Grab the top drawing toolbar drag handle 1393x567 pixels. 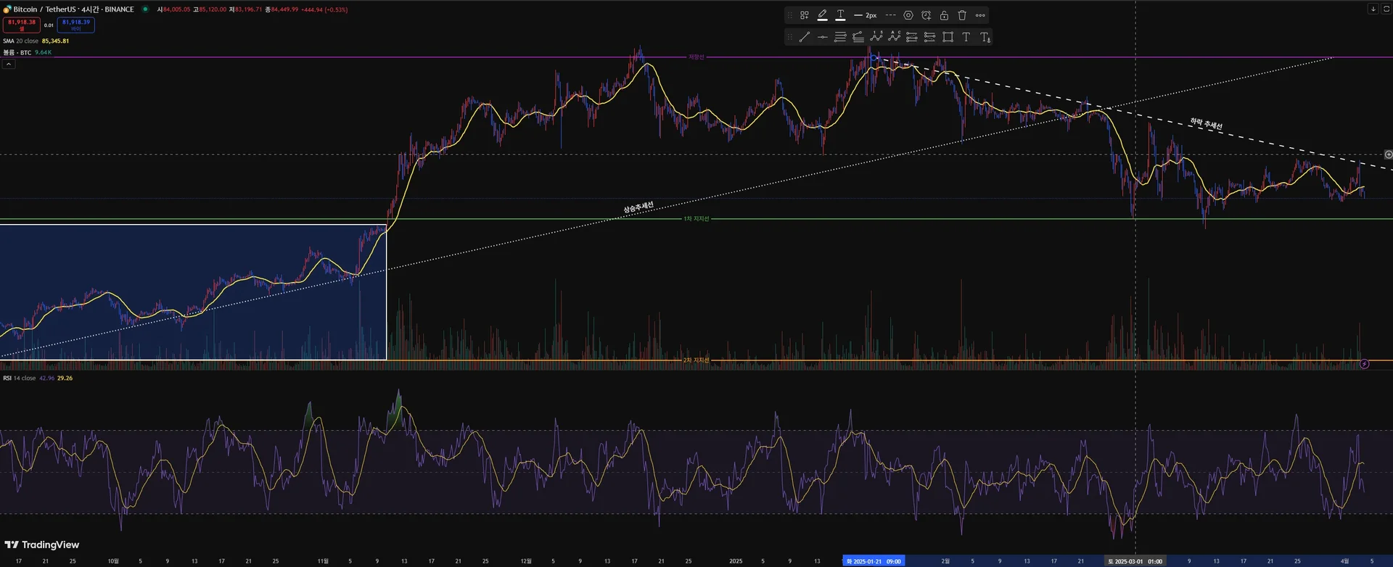click(790, 15)
